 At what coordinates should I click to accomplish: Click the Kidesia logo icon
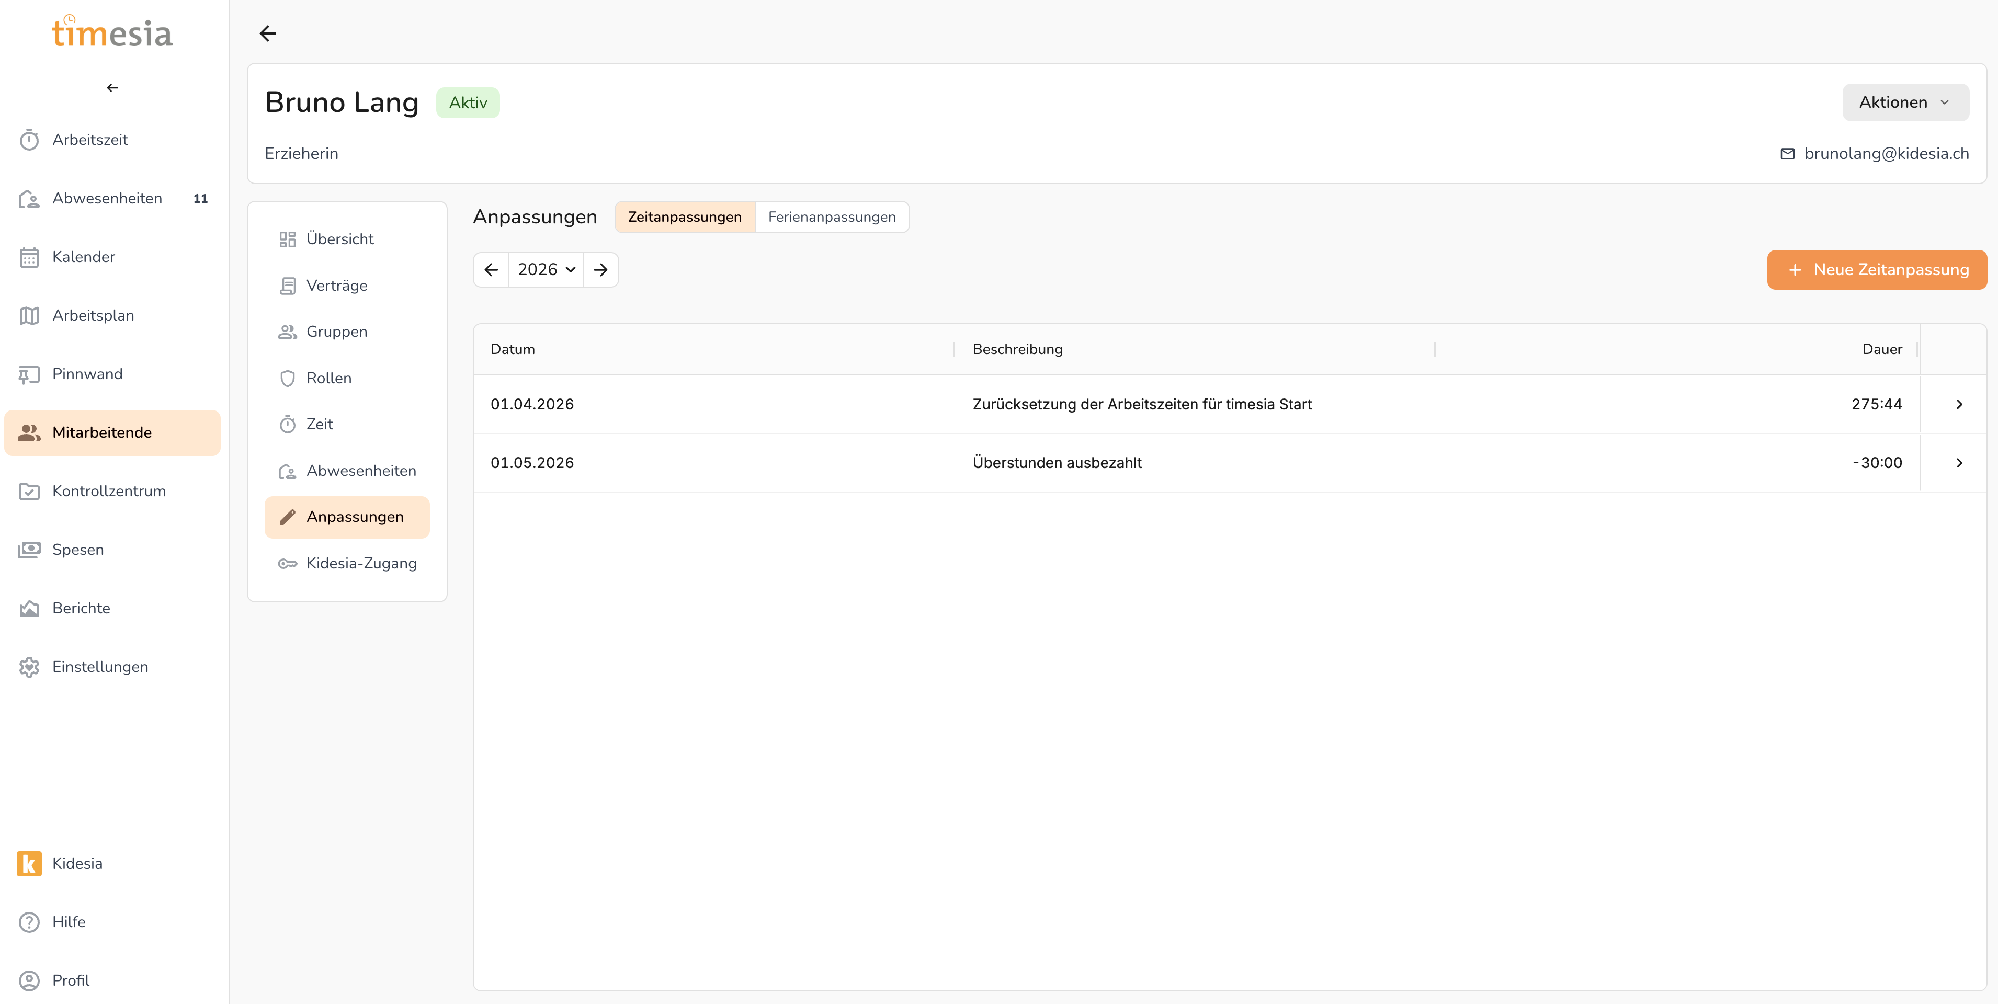pos(29,863)
